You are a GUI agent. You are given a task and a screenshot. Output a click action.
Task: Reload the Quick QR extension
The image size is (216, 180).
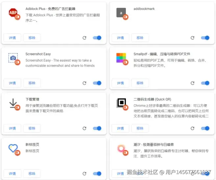tap(192, 128)
